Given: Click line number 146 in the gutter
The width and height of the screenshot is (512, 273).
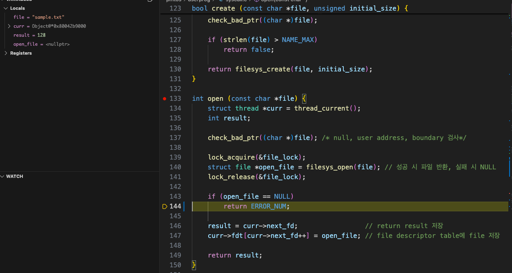Looking at the screenshot, I should click(175, 226).
